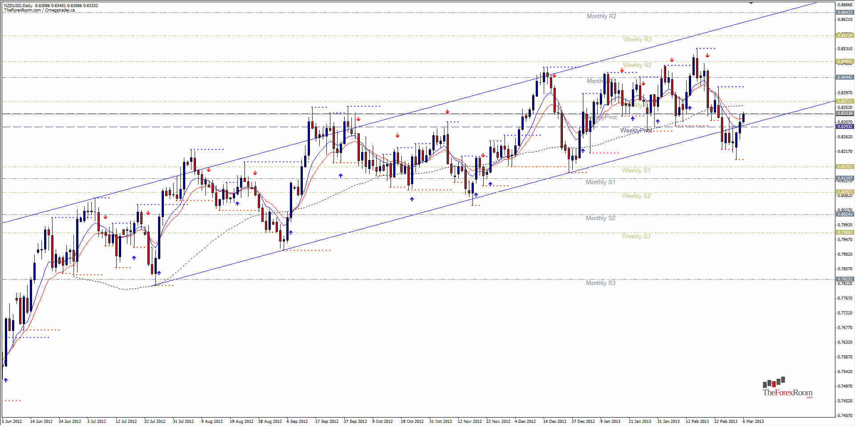Click the Weekly S3 pivot label
This screenshot has height=426, width=855.
pos(637,236)
